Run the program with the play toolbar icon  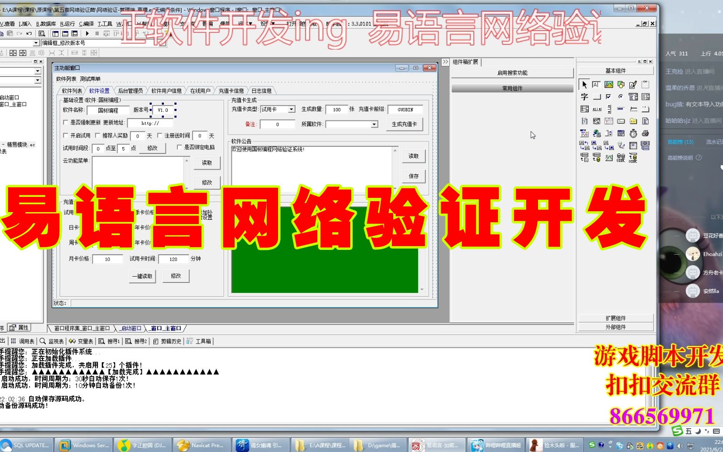(87, 33)
